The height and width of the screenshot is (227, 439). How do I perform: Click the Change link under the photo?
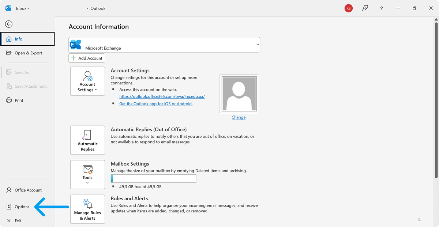(x=239, y=117)
